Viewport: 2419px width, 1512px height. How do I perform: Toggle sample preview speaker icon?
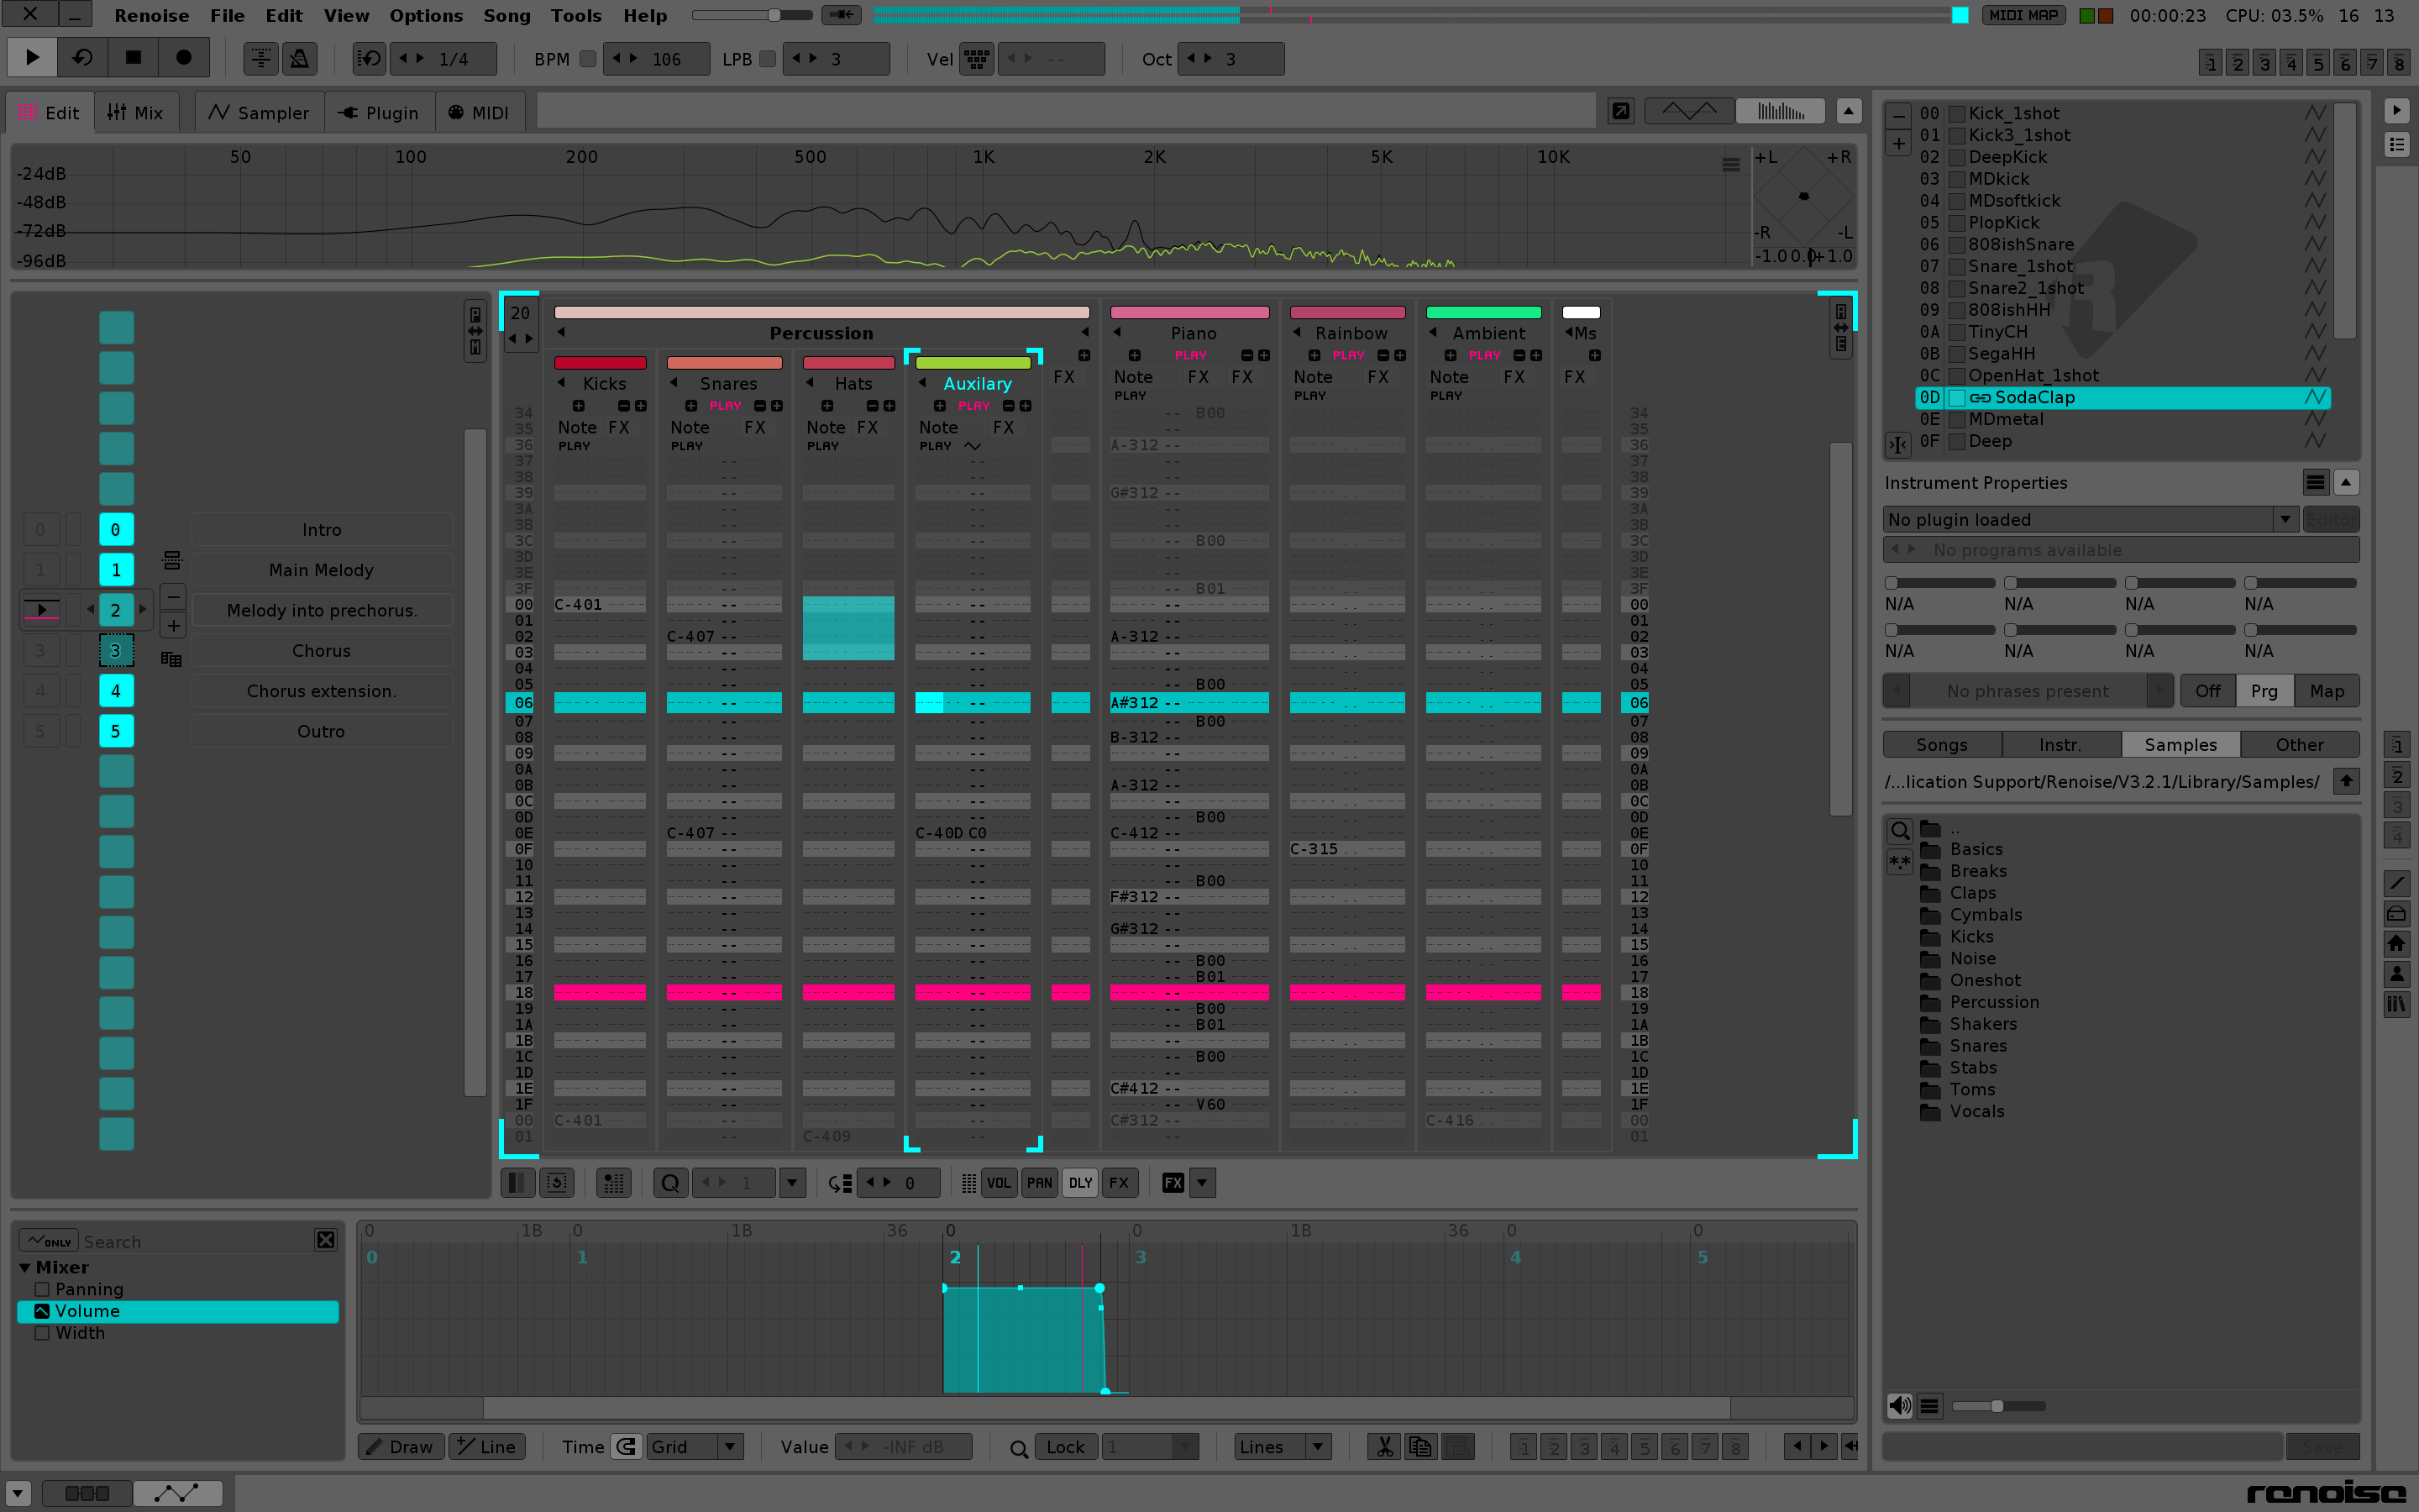[1899, 1406]
